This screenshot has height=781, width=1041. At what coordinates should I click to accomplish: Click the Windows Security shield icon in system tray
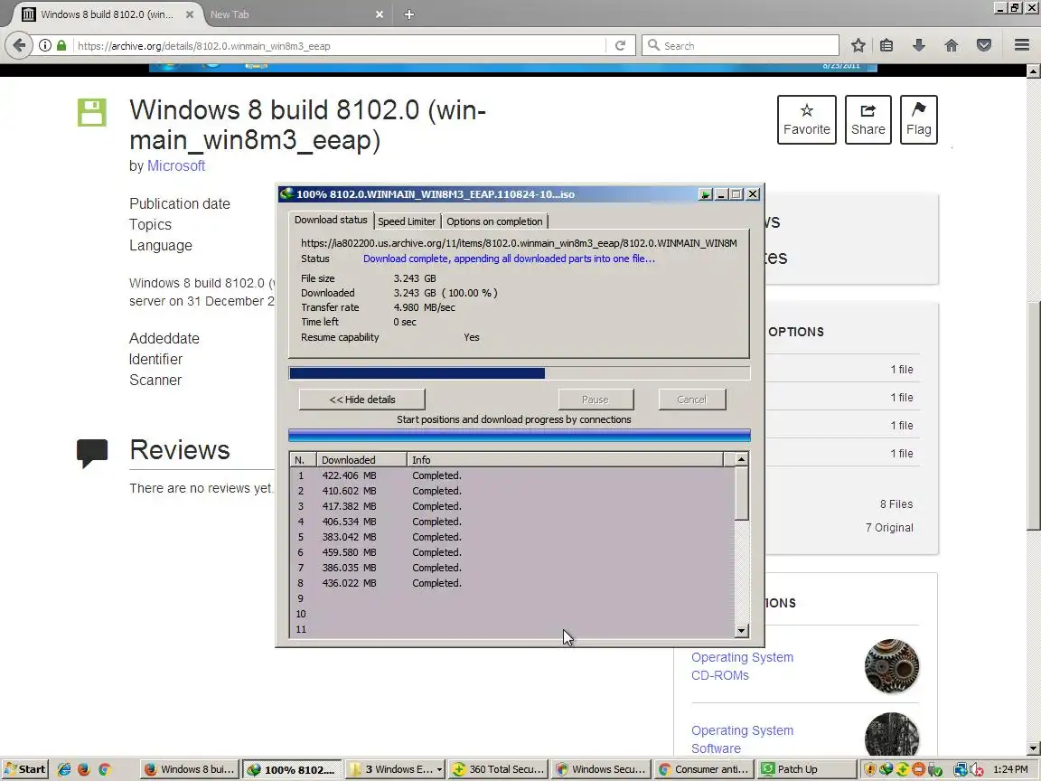(869, 770)
